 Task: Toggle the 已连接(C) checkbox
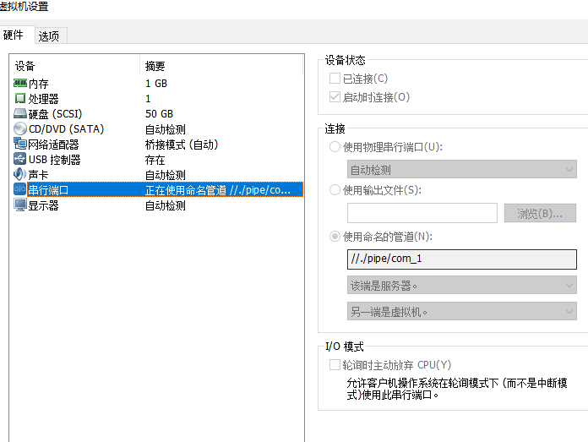(335, 79)
